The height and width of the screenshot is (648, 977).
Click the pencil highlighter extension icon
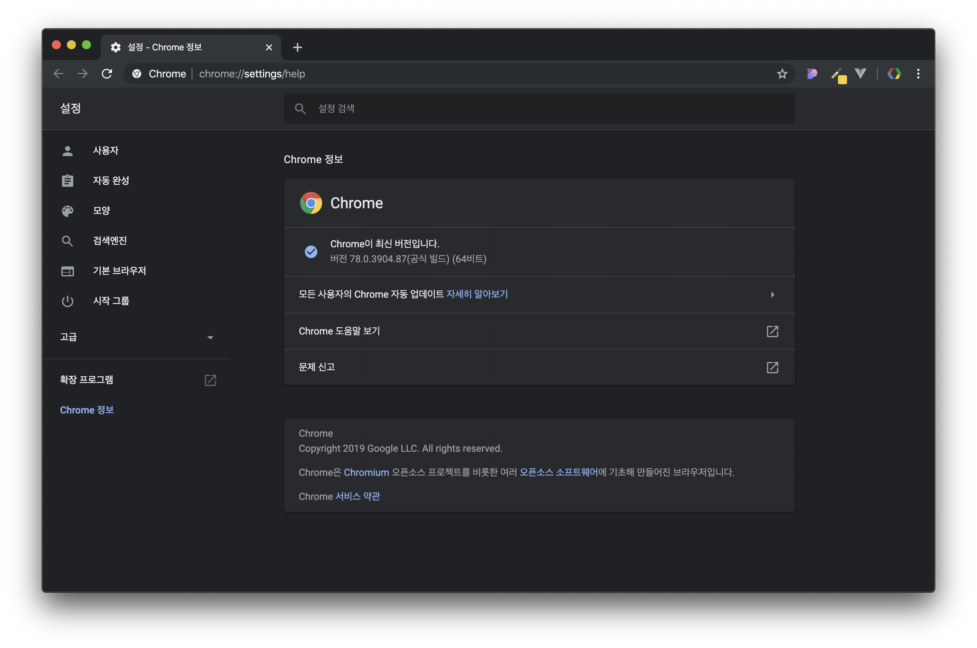838,74
